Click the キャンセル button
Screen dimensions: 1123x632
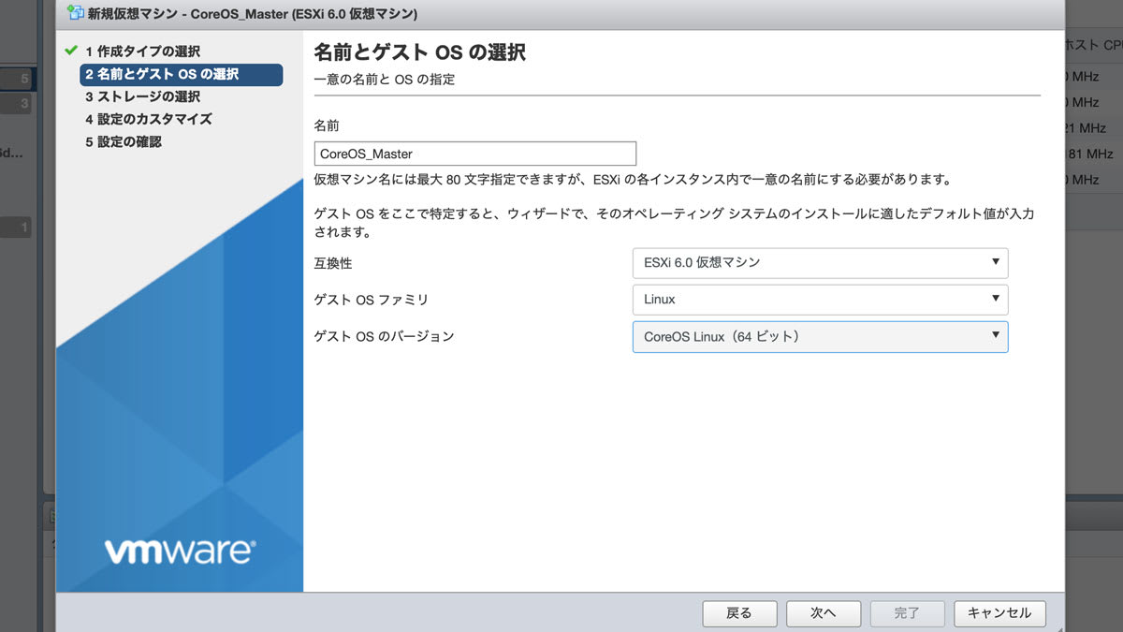pos(999,613)
